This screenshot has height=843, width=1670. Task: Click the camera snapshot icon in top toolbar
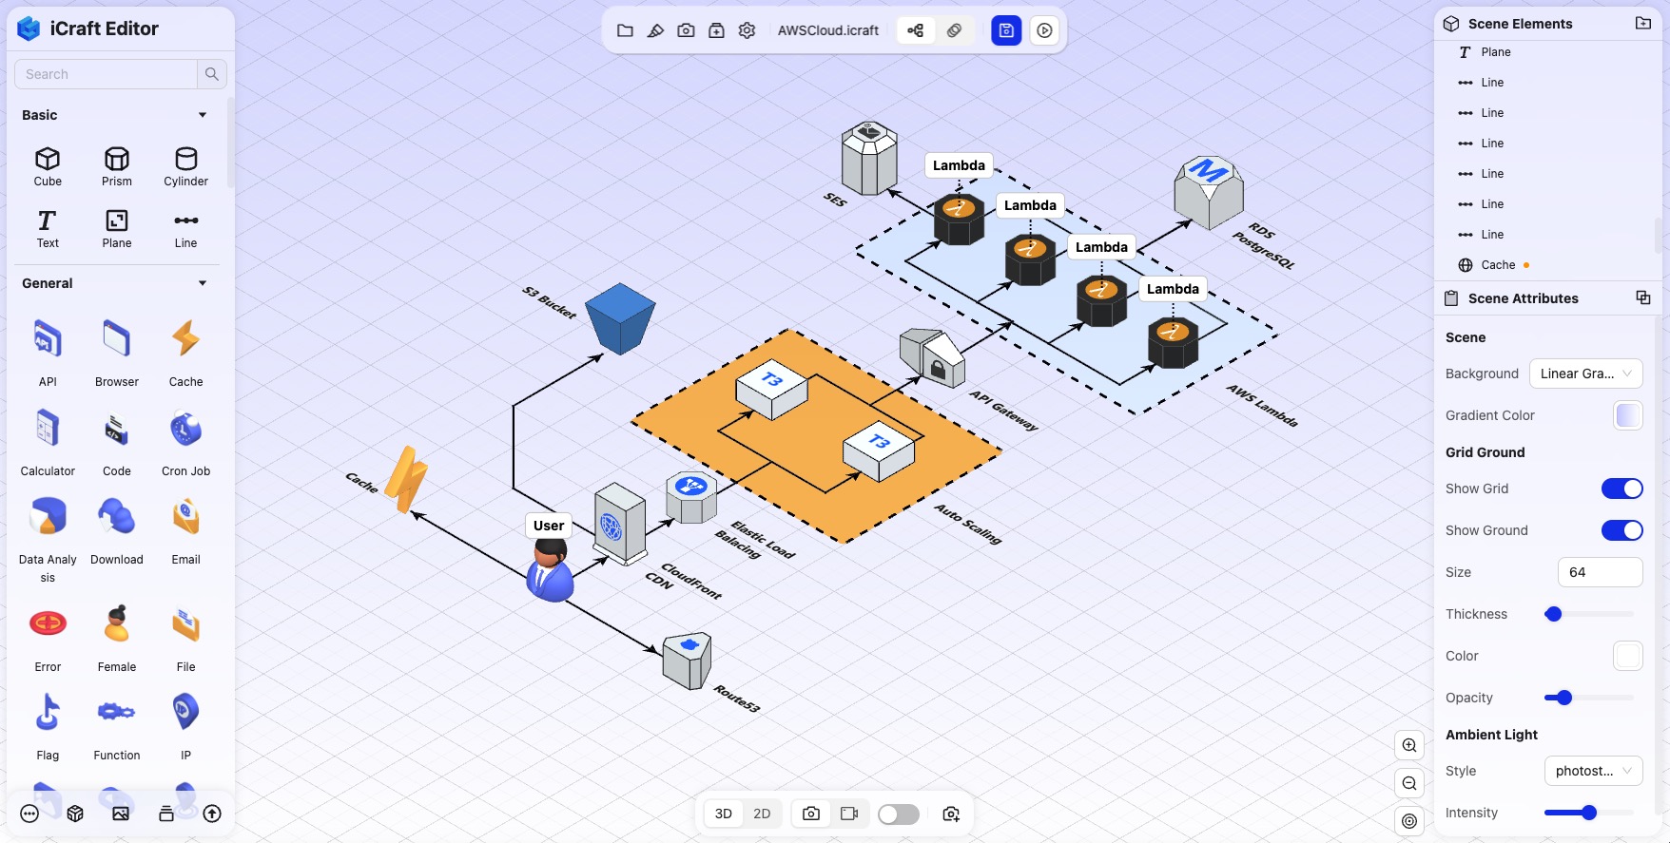[686, 30]
